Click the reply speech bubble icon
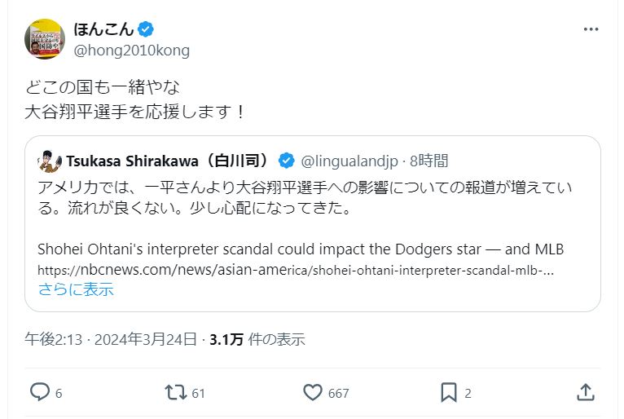 coord(40,392)
